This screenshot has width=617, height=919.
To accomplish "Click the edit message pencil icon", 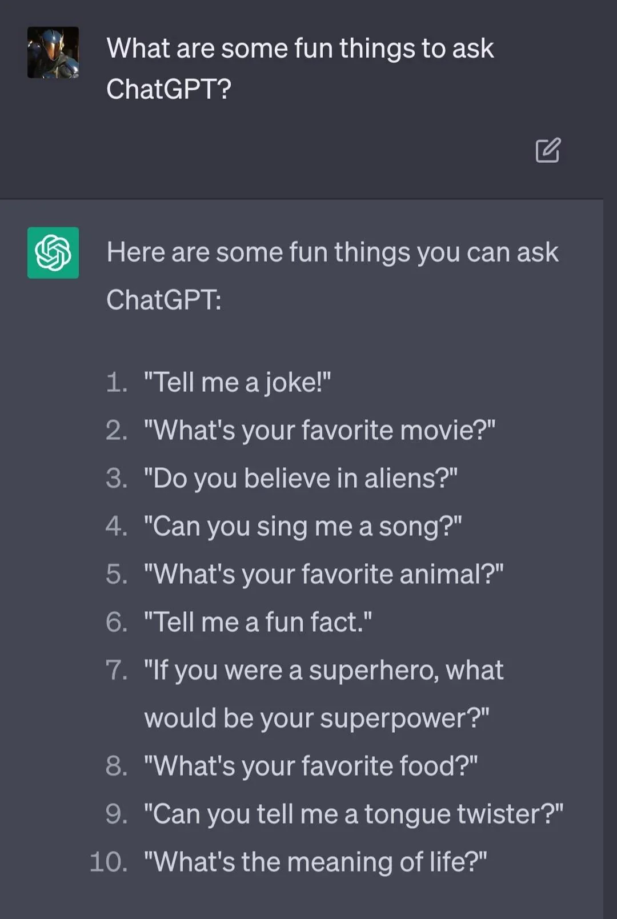I will 548,150.
